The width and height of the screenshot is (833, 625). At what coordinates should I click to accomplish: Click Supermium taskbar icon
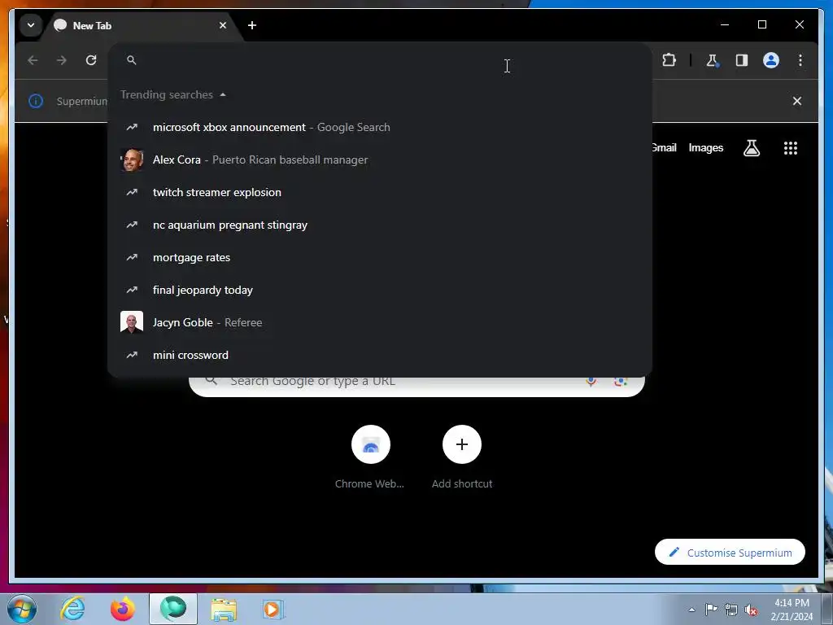pyautogui.click(x=173, y=609)
